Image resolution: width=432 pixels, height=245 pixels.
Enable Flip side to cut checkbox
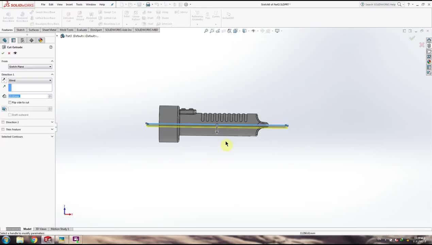10,102
